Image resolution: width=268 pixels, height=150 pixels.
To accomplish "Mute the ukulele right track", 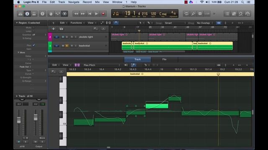I will tap(63, 37).
